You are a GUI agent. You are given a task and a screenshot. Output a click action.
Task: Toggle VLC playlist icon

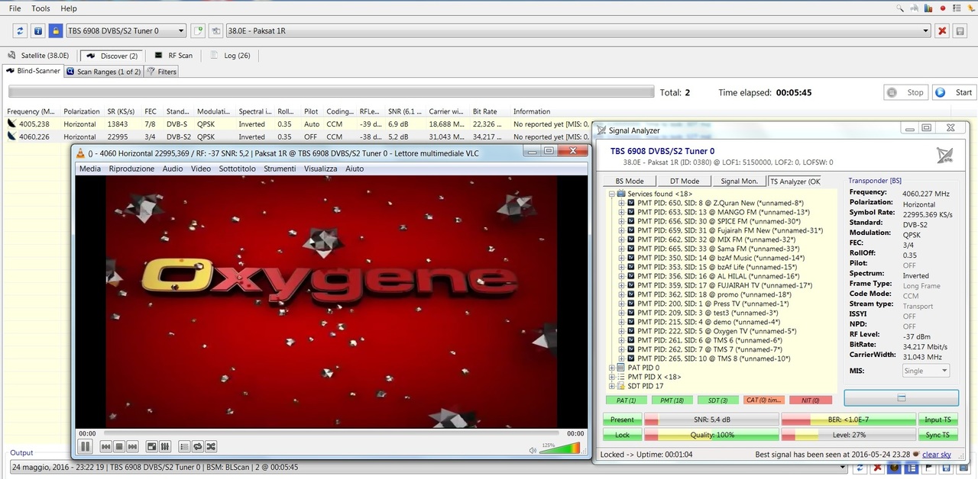184,446
